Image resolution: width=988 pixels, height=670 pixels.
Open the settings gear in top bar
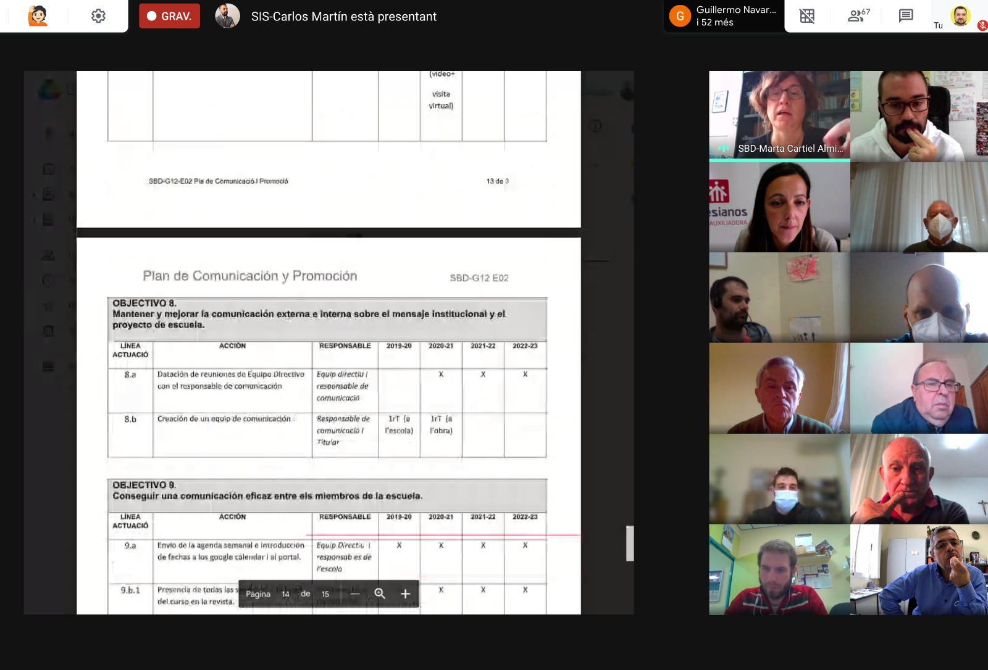coord(98,16)
